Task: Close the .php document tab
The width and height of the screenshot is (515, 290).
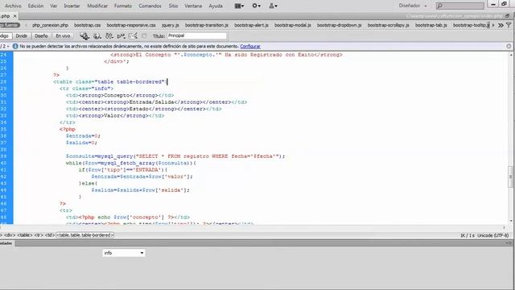Action: click(14, 16)
